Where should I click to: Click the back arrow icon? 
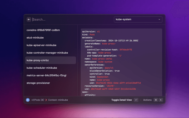point(29,19)
